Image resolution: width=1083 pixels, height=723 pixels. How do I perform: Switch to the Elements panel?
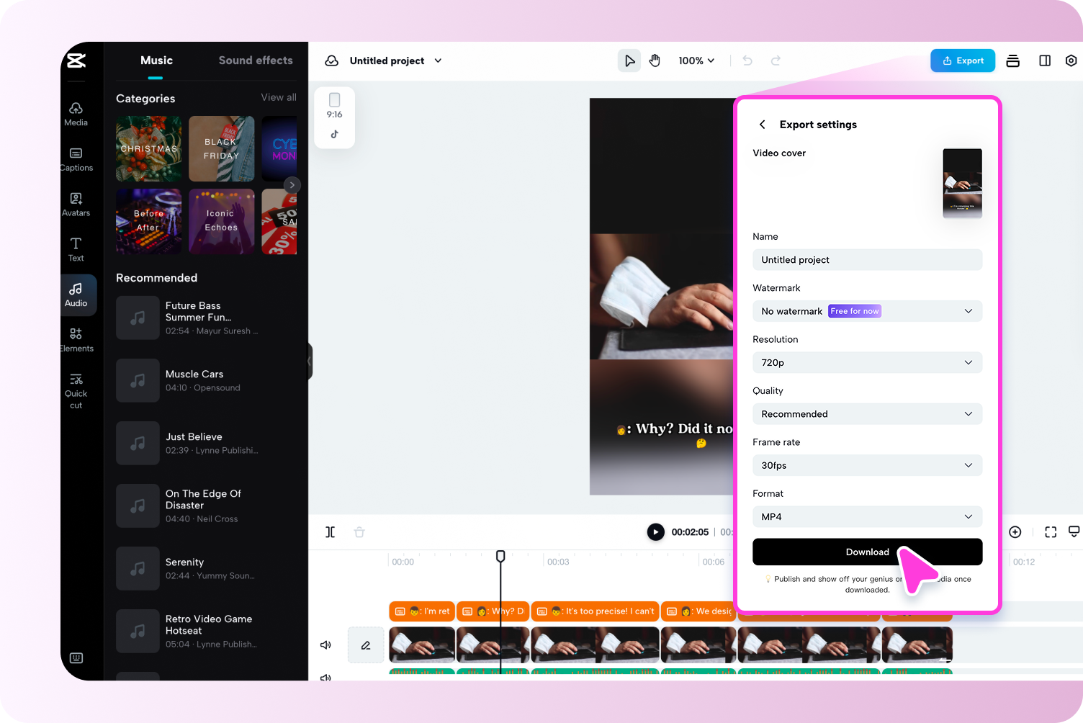point(77,338)
